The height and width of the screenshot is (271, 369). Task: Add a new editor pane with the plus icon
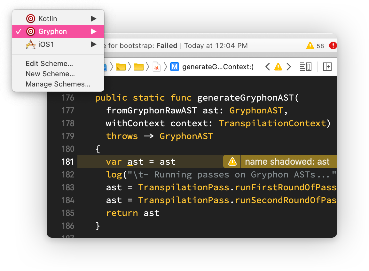point(327,67)
